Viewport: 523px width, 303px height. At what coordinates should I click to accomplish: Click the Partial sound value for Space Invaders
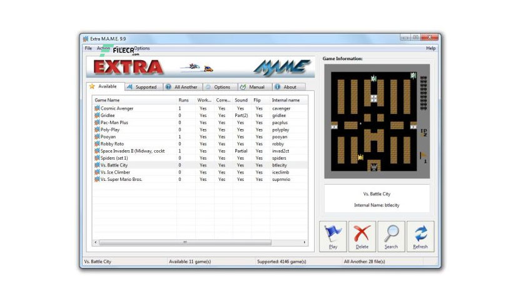coord(241,151)
